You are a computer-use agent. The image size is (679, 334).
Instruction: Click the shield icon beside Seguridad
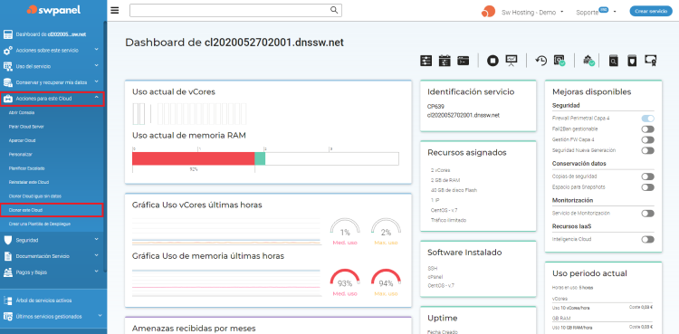(x=8, y=240)
